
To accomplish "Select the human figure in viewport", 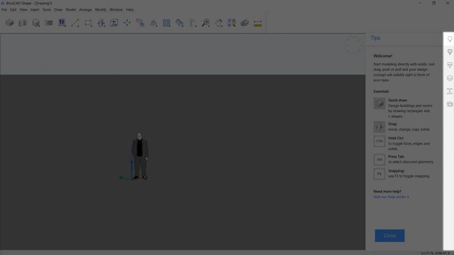I will coord(140,156).
